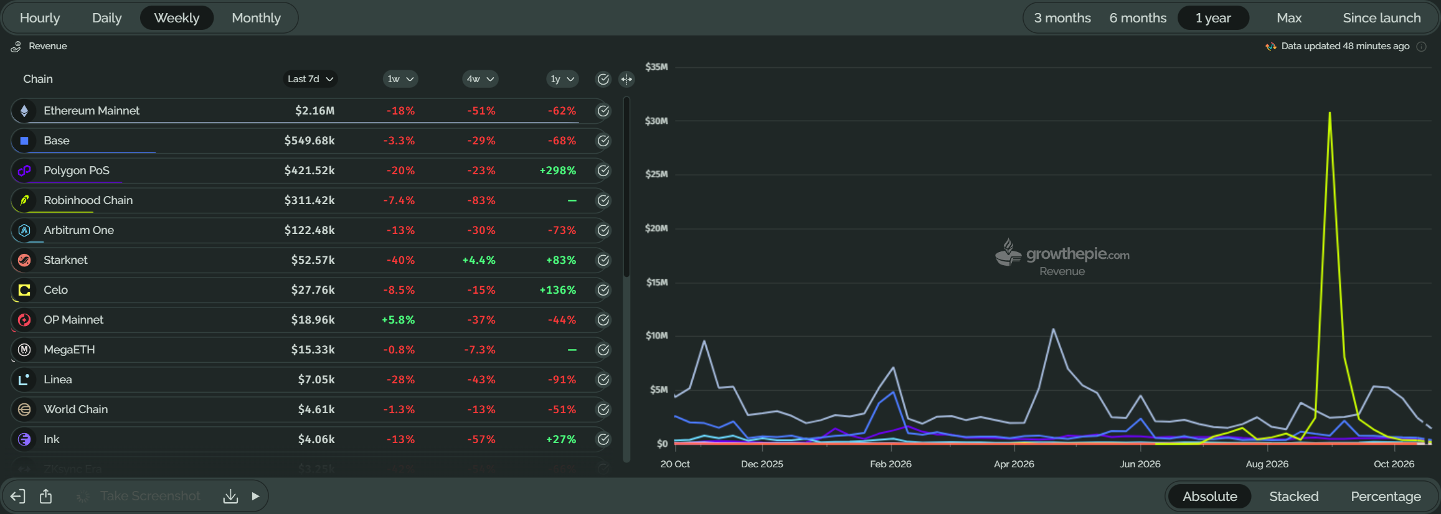Click the Linea chain icon

[x=24, y=380]
